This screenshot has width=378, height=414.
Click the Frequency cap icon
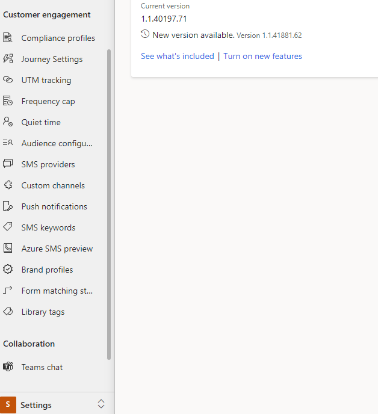click(8, 101)
